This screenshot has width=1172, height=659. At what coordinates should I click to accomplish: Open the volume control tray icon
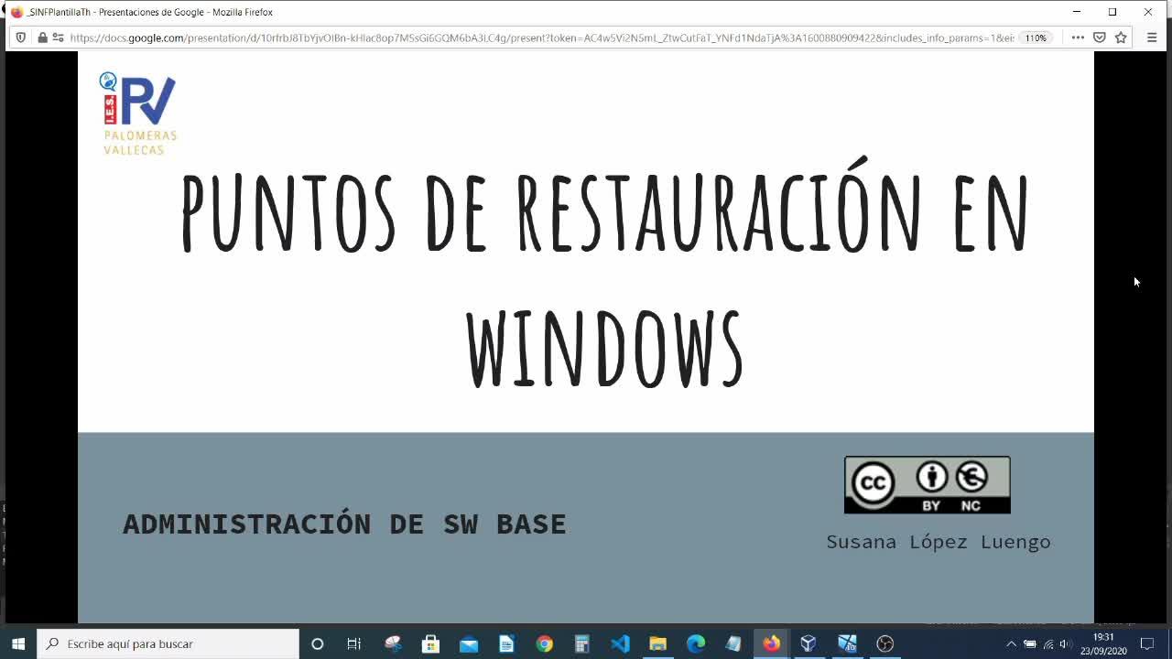[x=1066, y=643]
